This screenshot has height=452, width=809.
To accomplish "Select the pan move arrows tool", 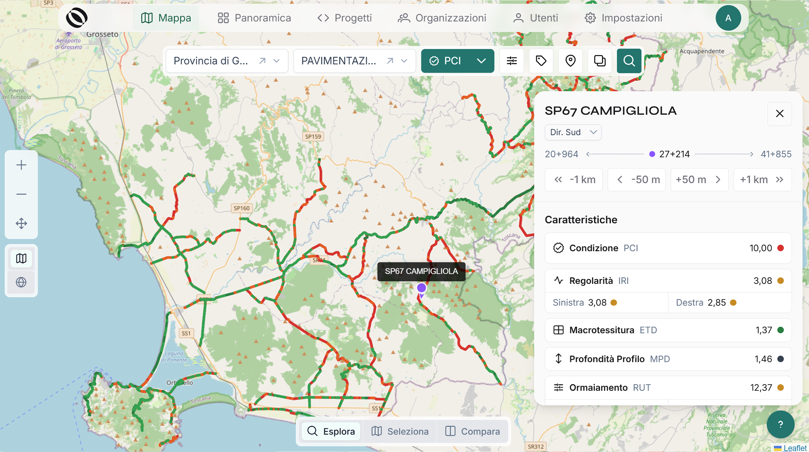I will tap(21, 223).
